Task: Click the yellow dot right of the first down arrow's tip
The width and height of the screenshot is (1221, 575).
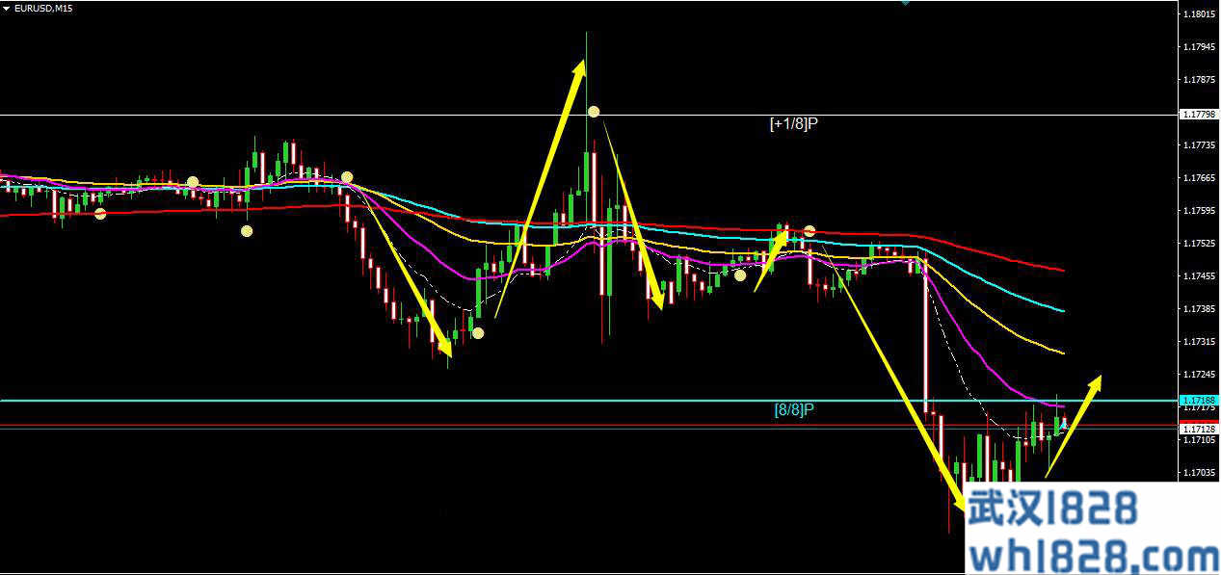Action: (x=477, y=333)
